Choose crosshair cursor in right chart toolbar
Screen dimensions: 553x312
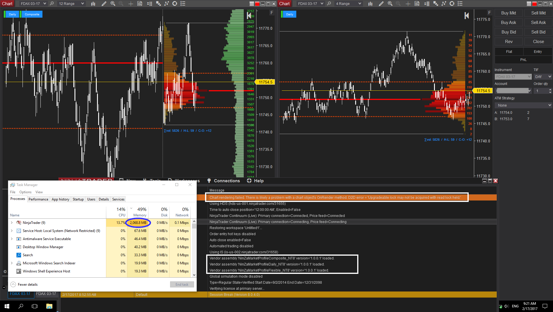(408, 4)
